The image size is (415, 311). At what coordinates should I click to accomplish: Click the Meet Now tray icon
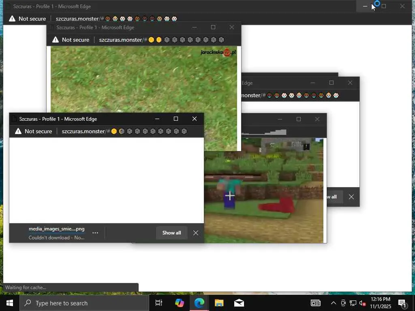343,303
